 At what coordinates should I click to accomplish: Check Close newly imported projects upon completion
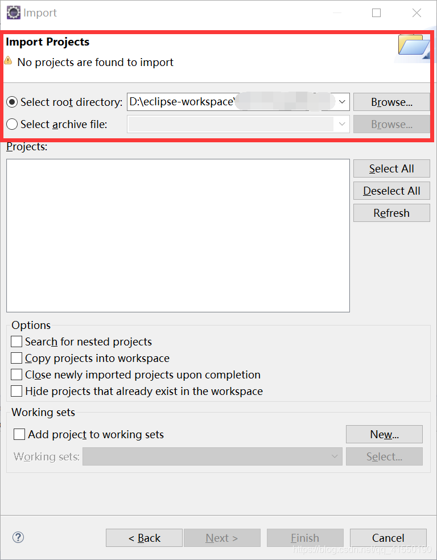tap(17, 374)
